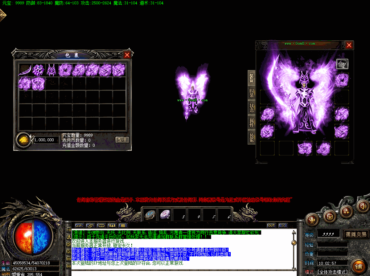Click the round 铺 shop button
370x276 pixels.
point(358,266)
